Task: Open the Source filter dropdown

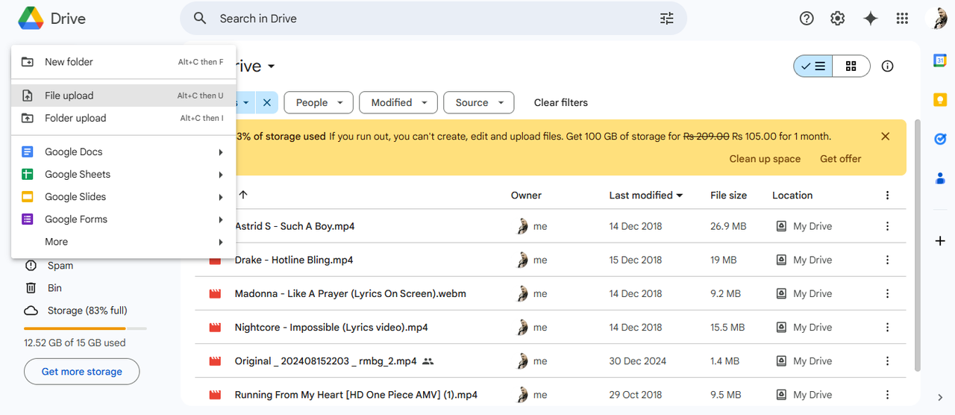Action: (x=479, y=103)
